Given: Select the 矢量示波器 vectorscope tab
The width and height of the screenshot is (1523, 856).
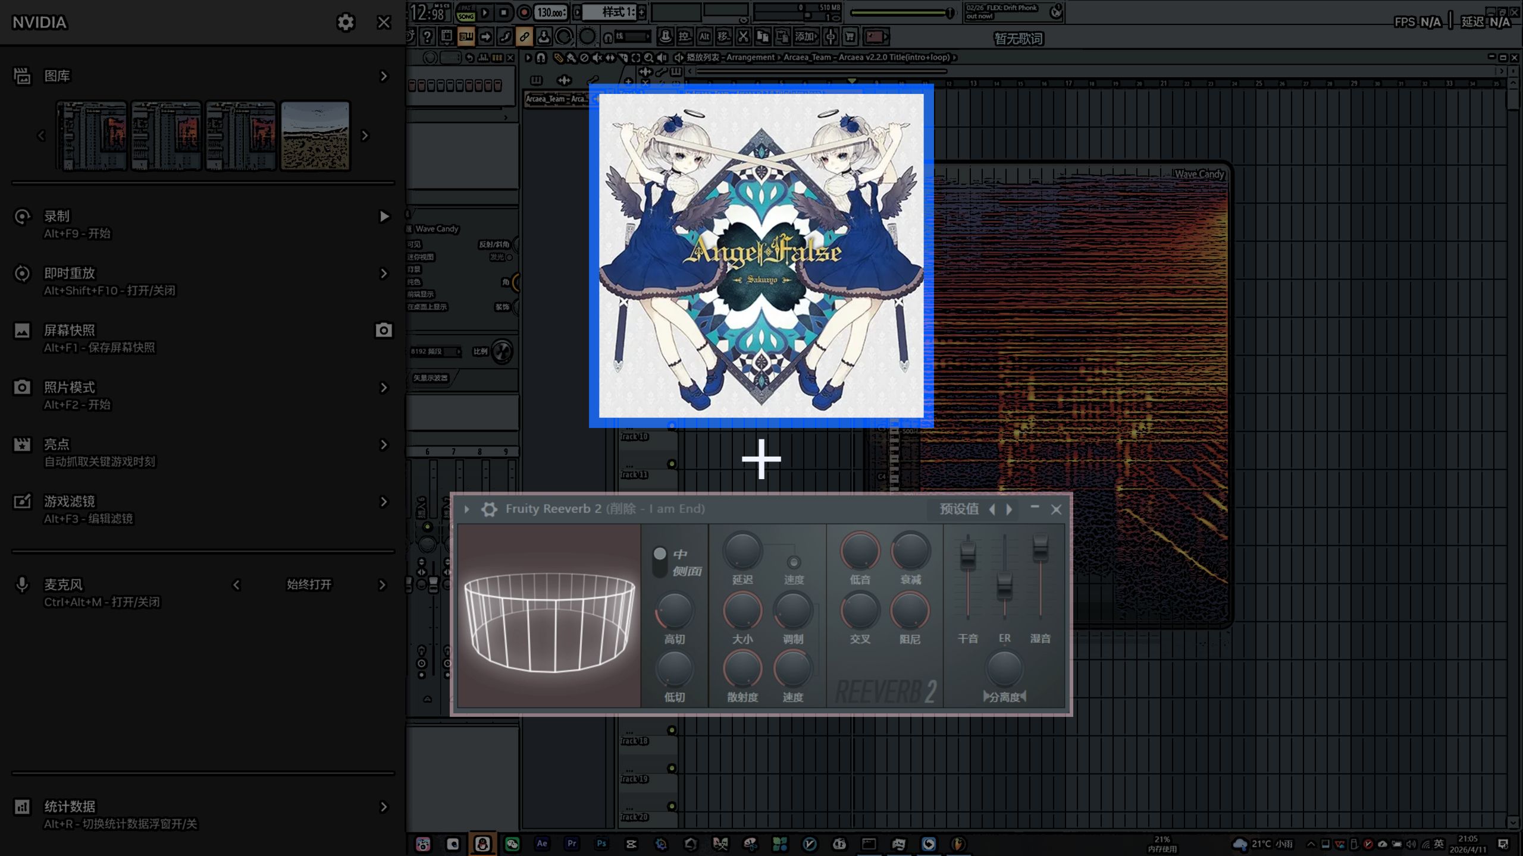Looking at the screenshot, I should coord(431,378).
